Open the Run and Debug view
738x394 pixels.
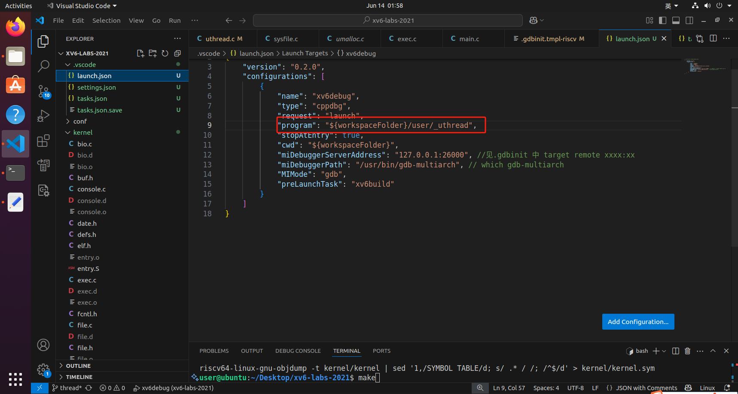coord(43,115)
